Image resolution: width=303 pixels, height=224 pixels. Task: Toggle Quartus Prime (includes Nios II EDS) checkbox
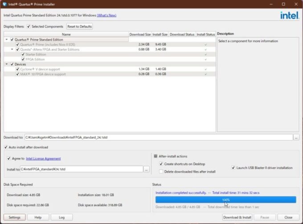pyautogui.click(x=17, y=44)
